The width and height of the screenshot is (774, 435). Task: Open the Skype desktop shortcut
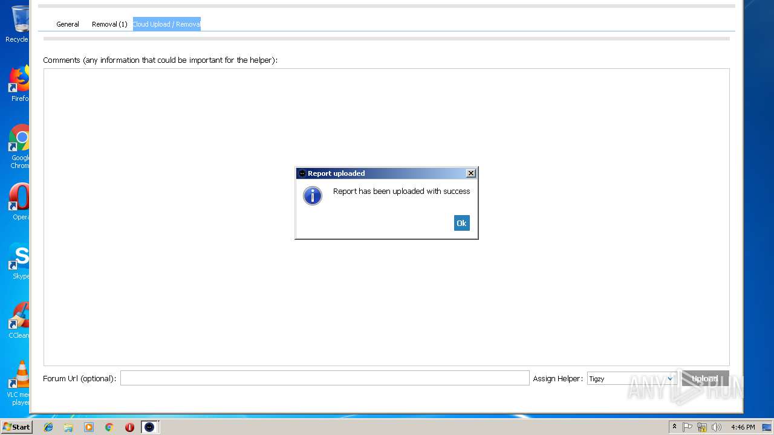(19, 261)
